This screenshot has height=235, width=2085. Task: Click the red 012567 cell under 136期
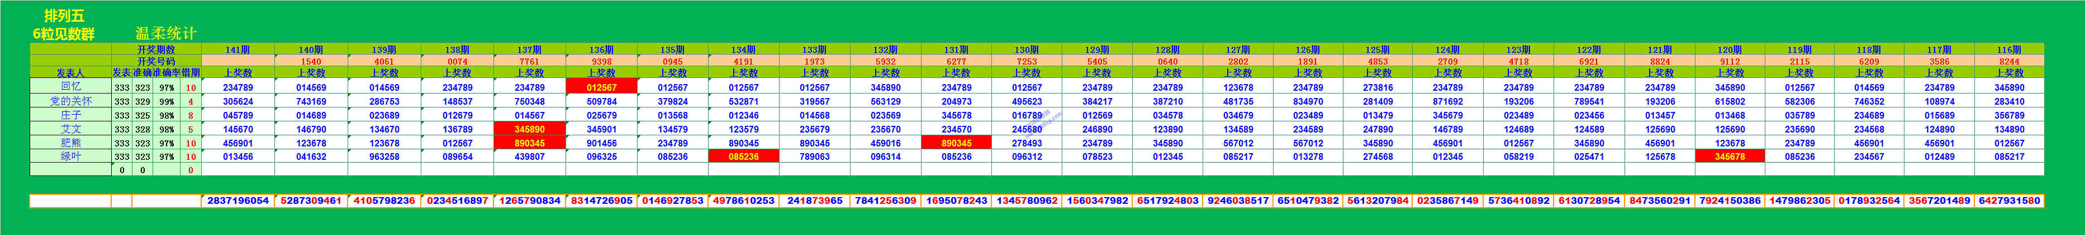click(601, 87)
